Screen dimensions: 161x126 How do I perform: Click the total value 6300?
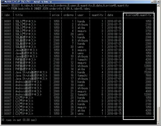148,63
